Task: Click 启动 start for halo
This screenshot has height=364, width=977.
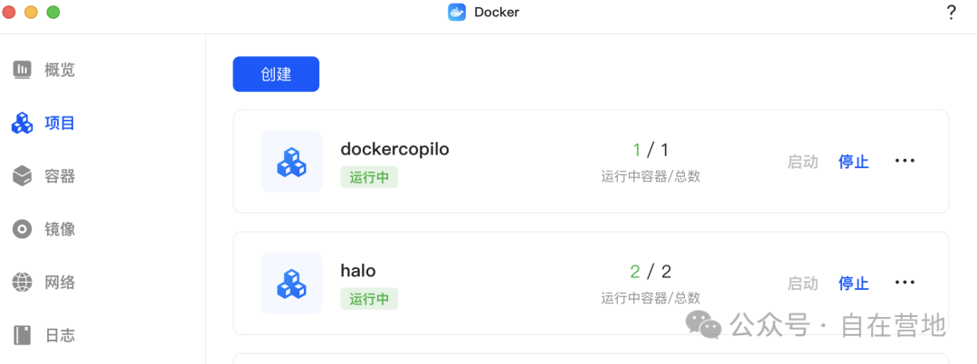Action: (x=802, y=284)
